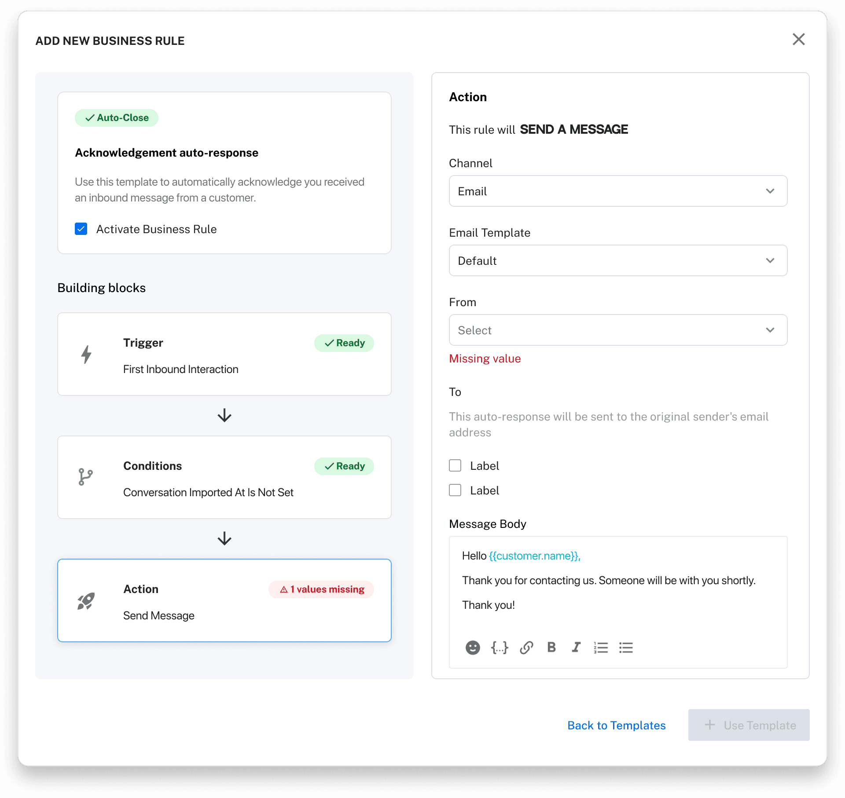The height and width of the screenshot is (798, 845).
Task: Select the Conditions building block
Action: 224,477
